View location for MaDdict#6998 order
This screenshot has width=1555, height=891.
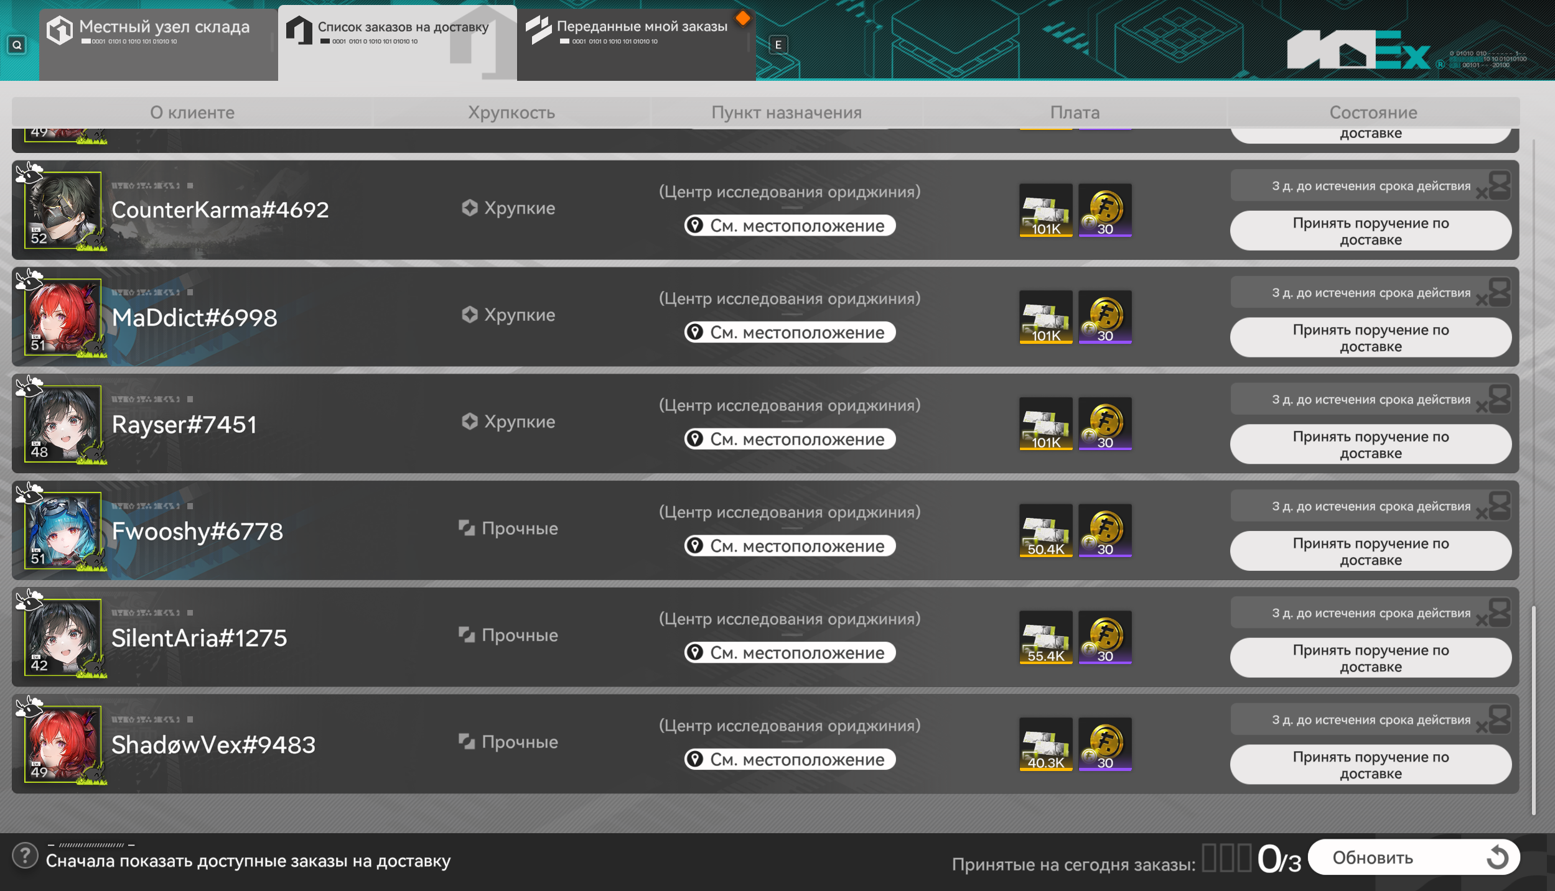tap(790, 332)
